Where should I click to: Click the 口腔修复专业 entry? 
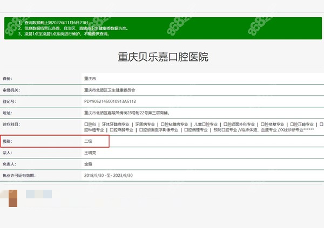coord(273,125)
